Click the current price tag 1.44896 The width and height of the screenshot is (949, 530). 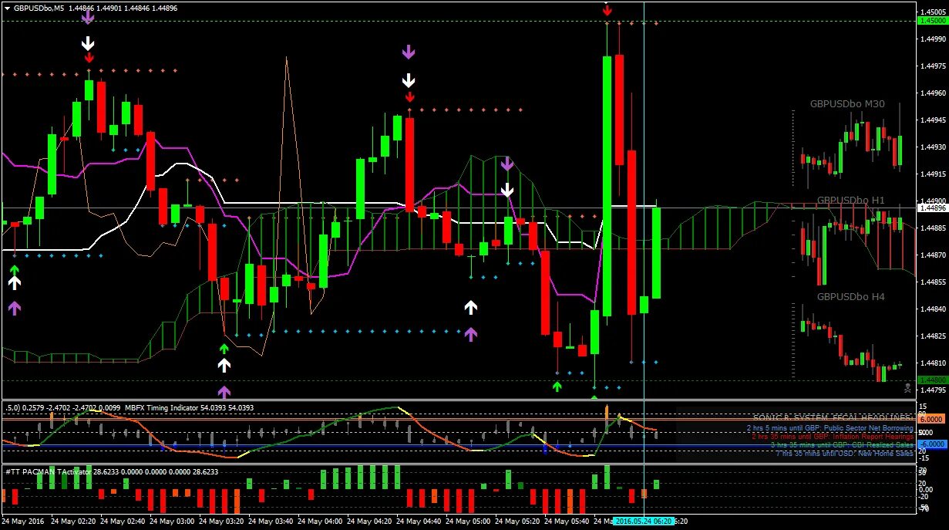click(x=931, y=208)
